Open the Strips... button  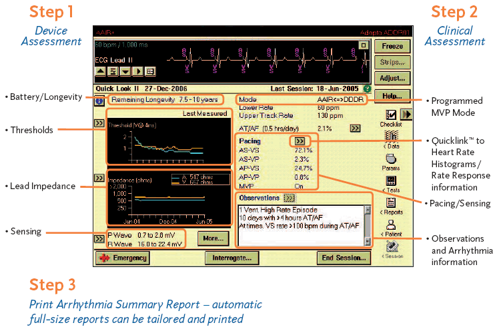click(392, 62)
